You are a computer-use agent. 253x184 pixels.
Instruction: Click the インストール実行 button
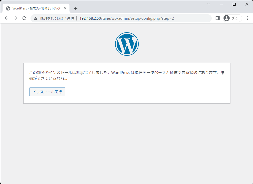coord(47,92)
